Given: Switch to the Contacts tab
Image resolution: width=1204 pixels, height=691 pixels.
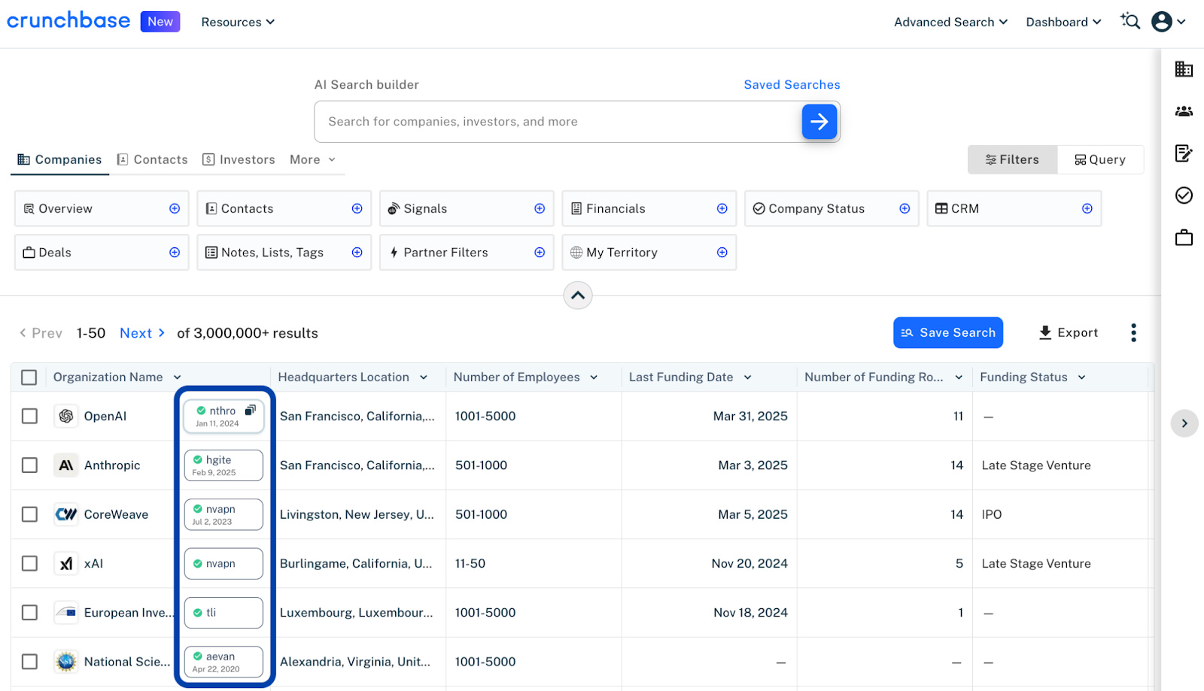Looking at the screenshot, I should (x=153, y=159).
